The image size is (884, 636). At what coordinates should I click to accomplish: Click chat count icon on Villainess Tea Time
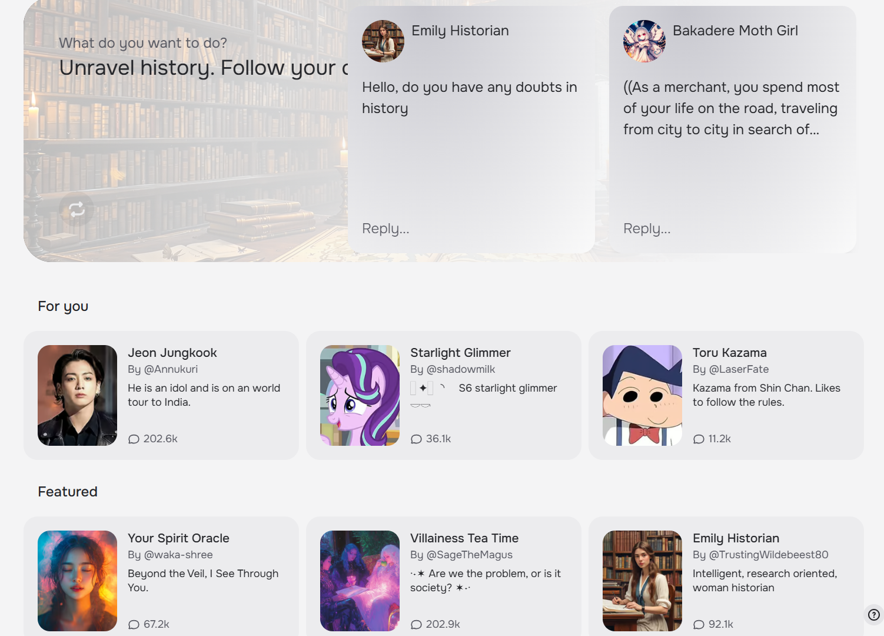point(417,625)
